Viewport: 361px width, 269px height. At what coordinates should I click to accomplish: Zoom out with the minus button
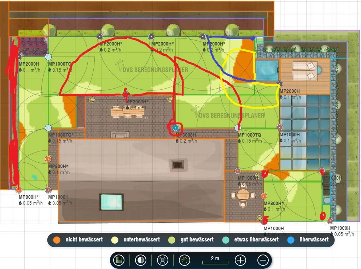tap(263, 260)
